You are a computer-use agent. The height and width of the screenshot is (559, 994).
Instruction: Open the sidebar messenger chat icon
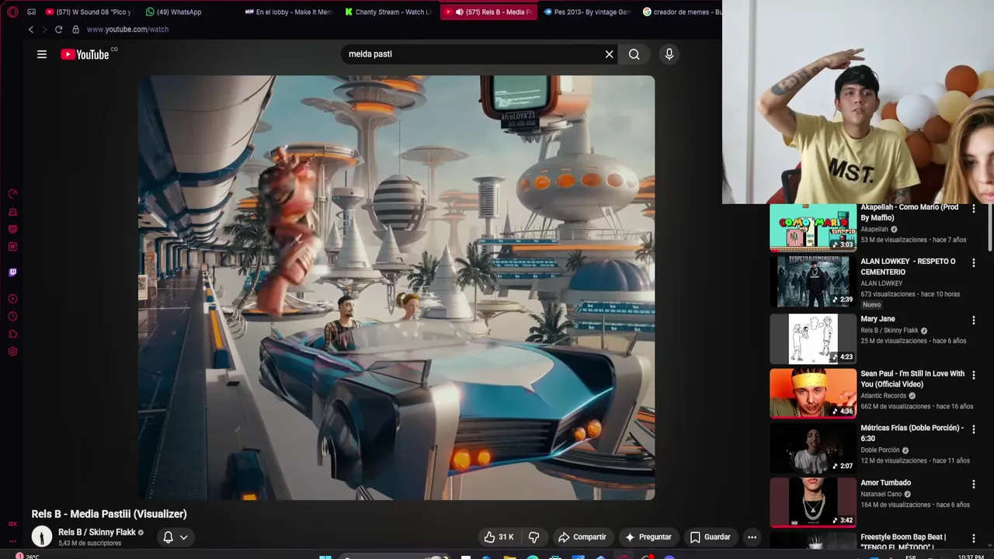pyautogui.click(x=12, y=229)
